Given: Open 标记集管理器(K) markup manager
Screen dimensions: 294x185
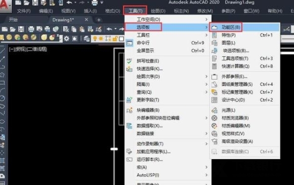Looking at the screenshot, I should pos(245,92).
